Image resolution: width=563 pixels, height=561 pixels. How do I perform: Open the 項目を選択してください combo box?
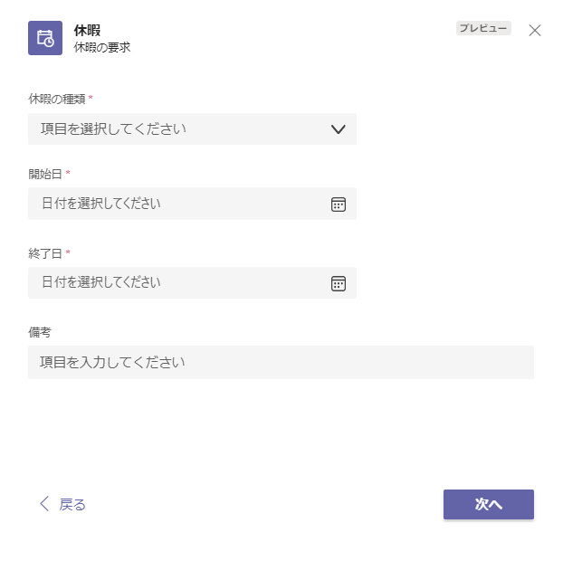(181, 129)
